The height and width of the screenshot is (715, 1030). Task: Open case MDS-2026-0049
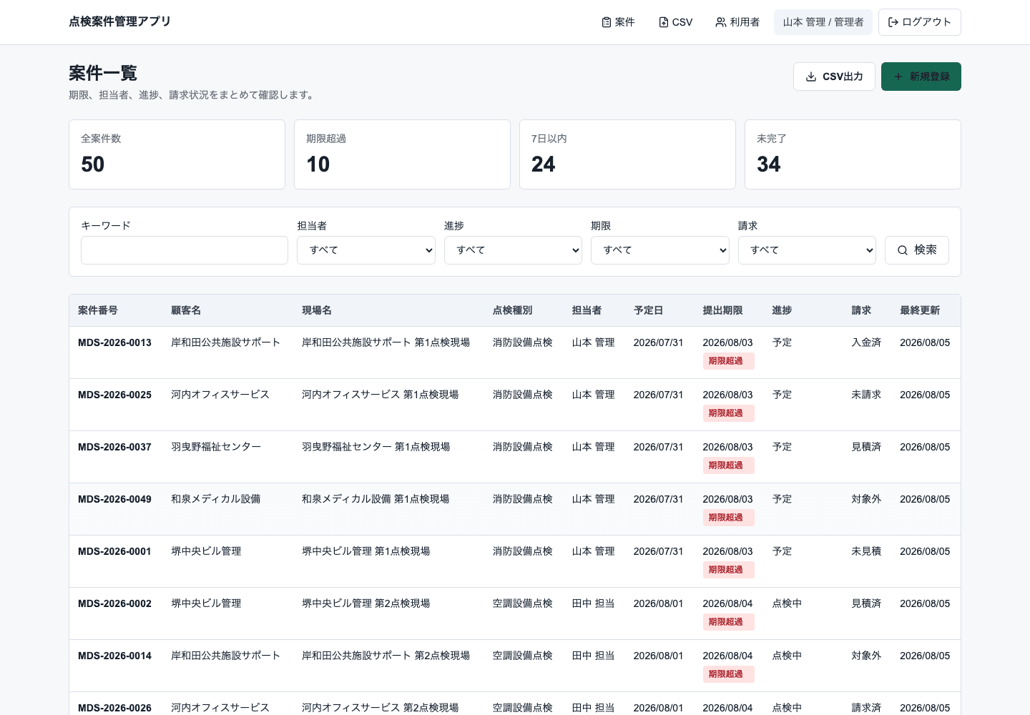(114, 499)
